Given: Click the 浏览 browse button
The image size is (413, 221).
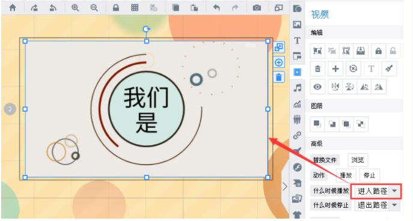Looking at the screenshot, I should tap(358, 160).
